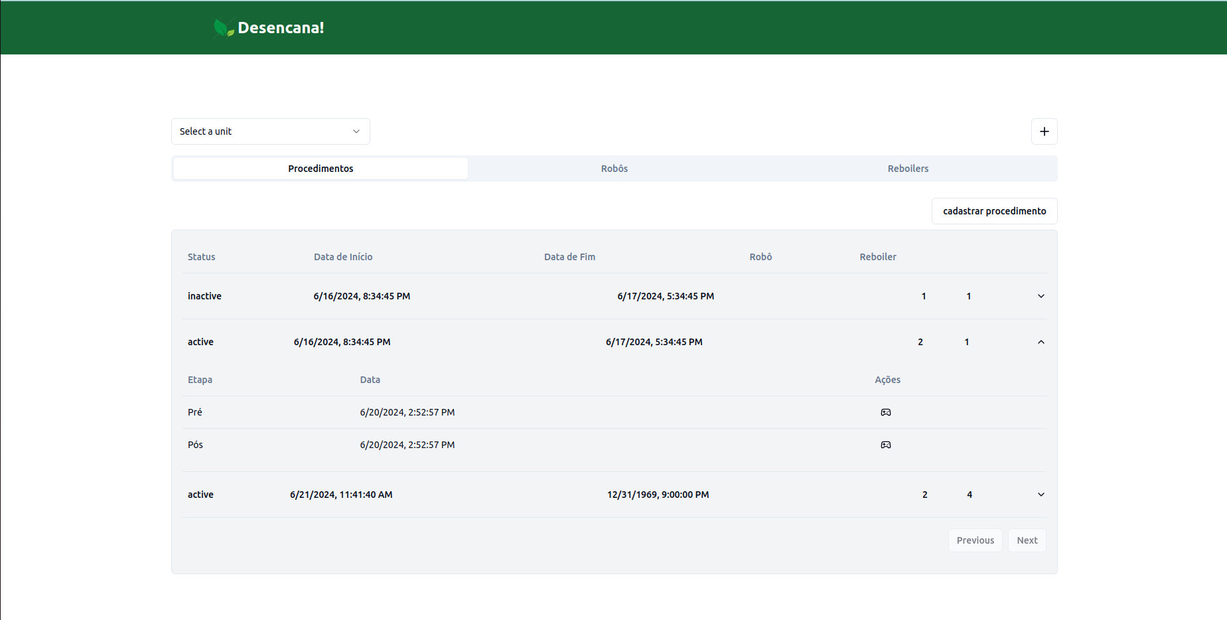This screenshot has height=620, width=1227.
Task: Expand the procedure starting 6/21/2024 chevron
Action: tap(1041, 495)
